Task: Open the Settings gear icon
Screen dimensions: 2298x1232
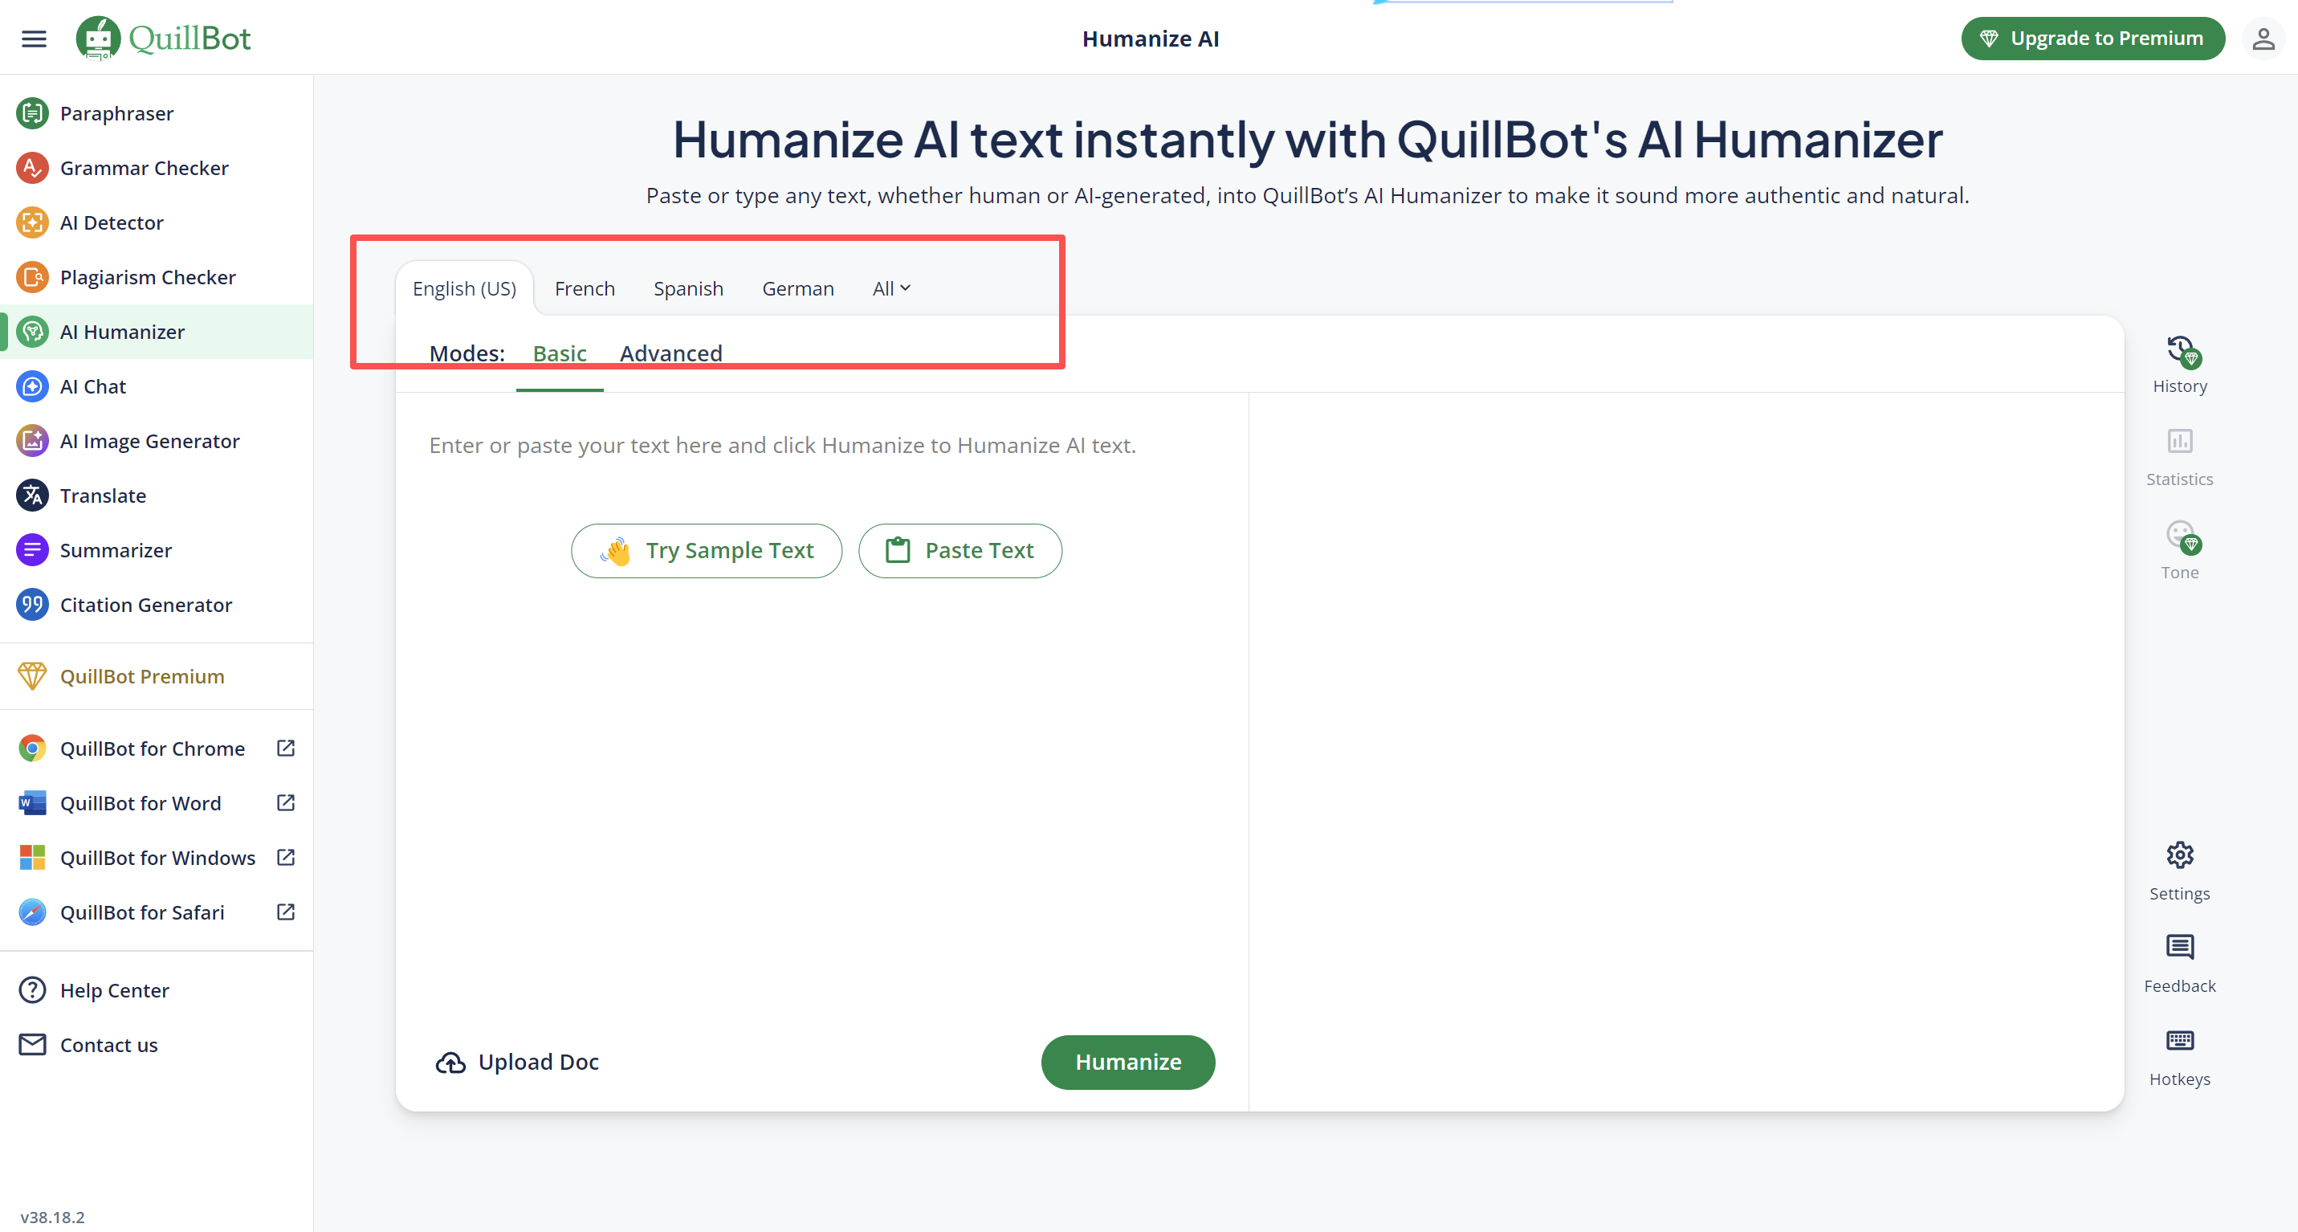Action: [x=2179, y=855]
